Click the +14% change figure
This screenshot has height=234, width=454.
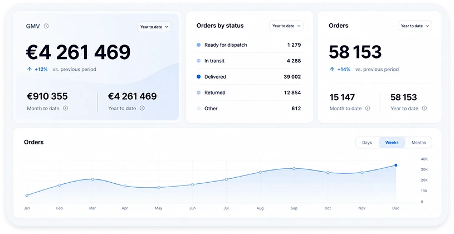coord(344,69)
